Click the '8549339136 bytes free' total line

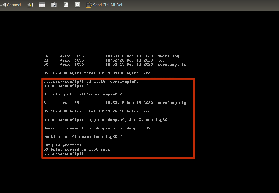coord(98,73)
